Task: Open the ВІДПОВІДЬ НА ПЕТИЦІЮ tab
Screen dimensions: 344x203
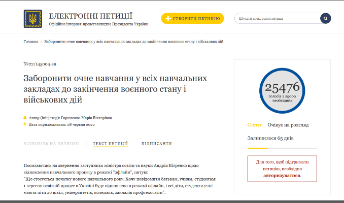Action: pos(51,144)
